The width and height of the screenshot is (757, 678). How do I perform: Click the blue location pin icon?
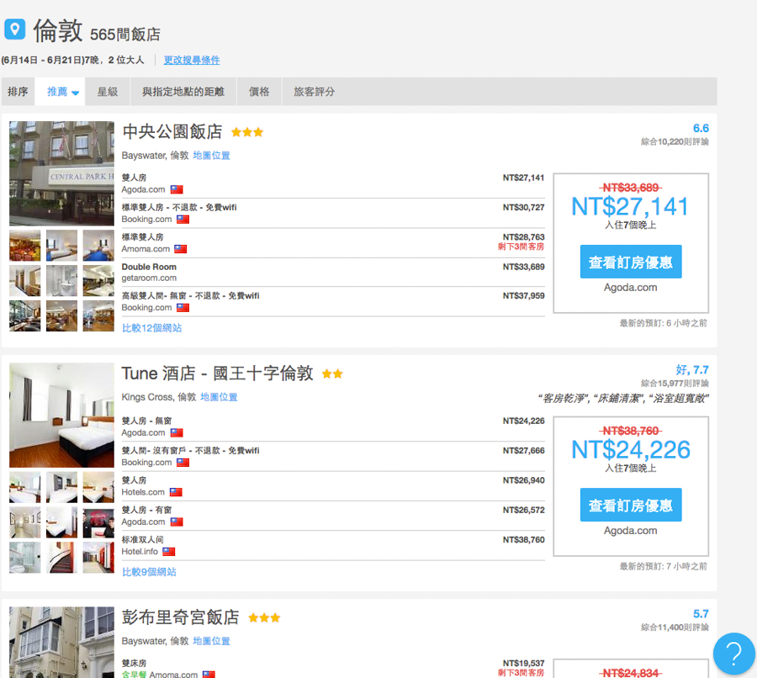click(14, 29)
